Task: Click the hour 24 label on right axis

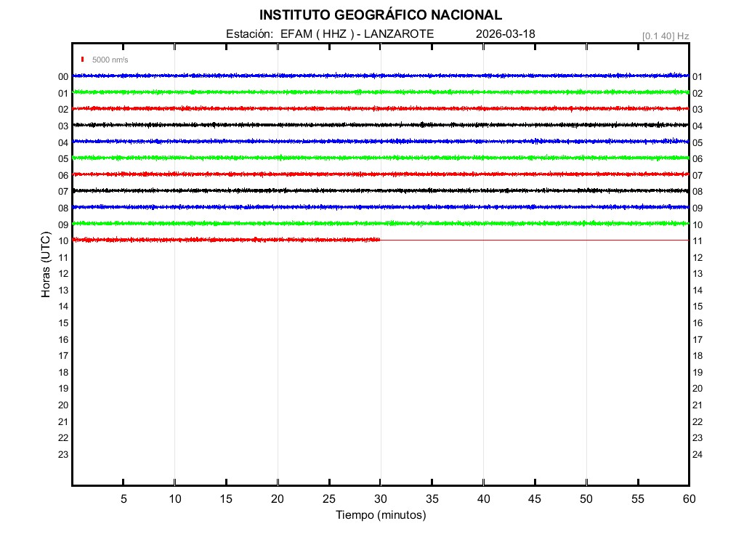Action: click(697, 455)
